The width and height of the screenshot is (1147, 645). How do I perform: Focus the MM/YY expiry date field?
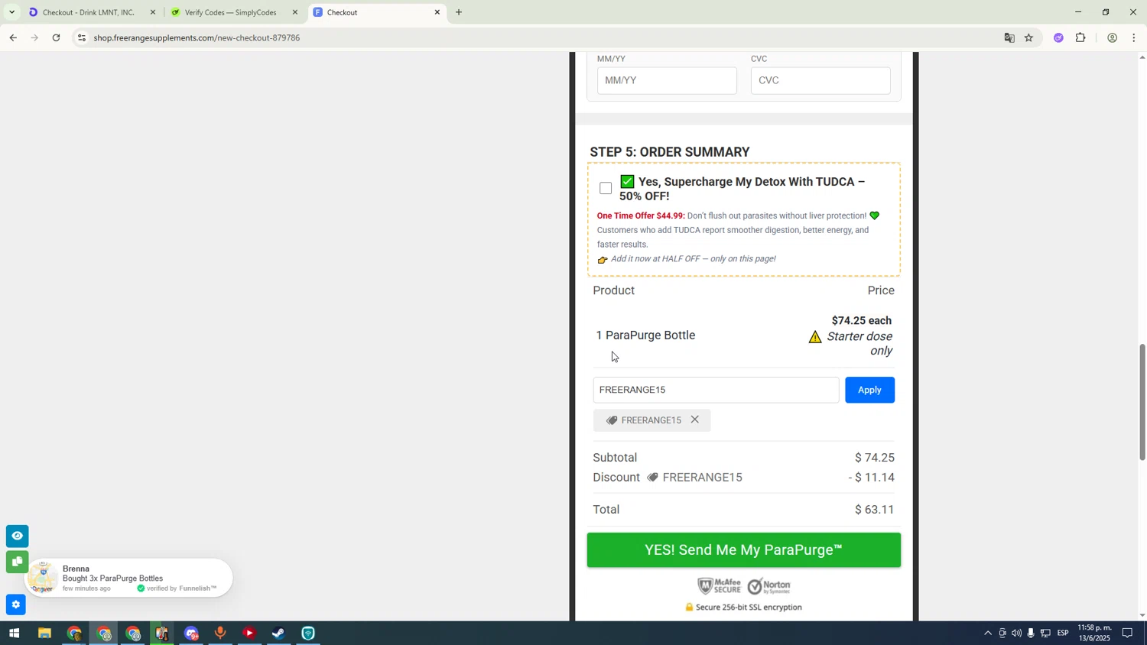[667, 80]
